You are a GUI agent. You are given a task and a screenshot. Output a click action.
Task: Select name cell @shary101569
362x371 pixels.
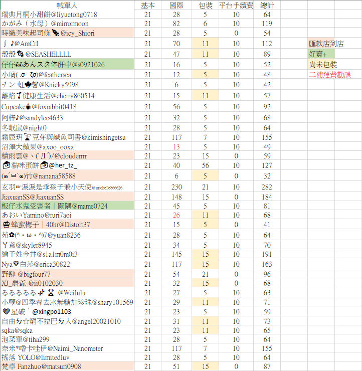(x=67, y=302)
